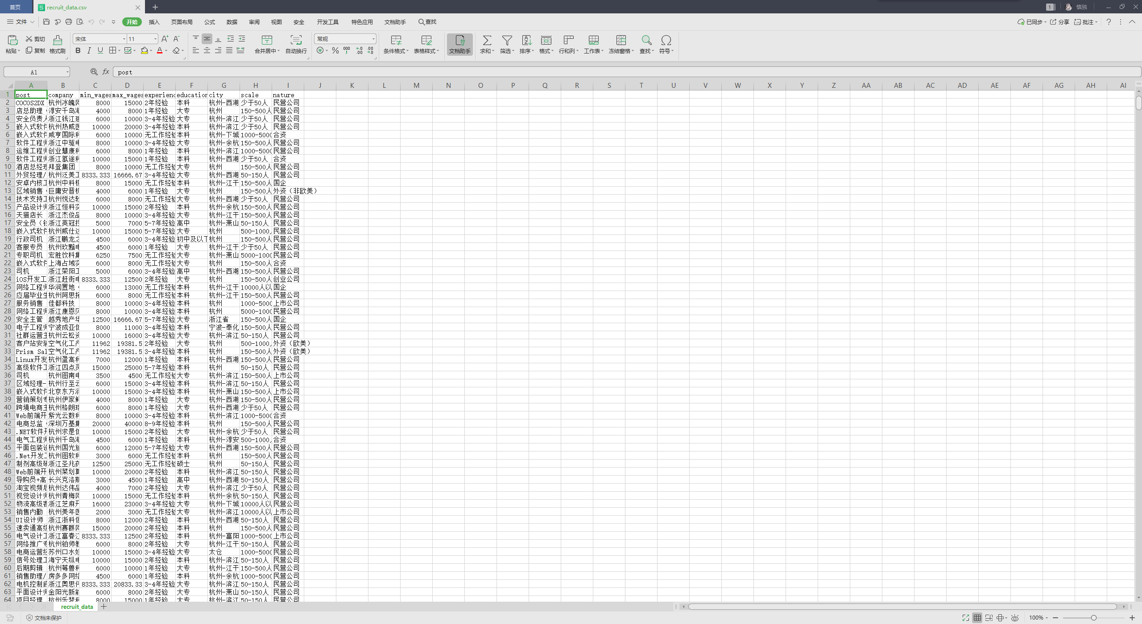The height and width of the screenshot is (624, 1142).
Task: Toggle Wrap Text (自动换行)
Action: click(296, 41)
